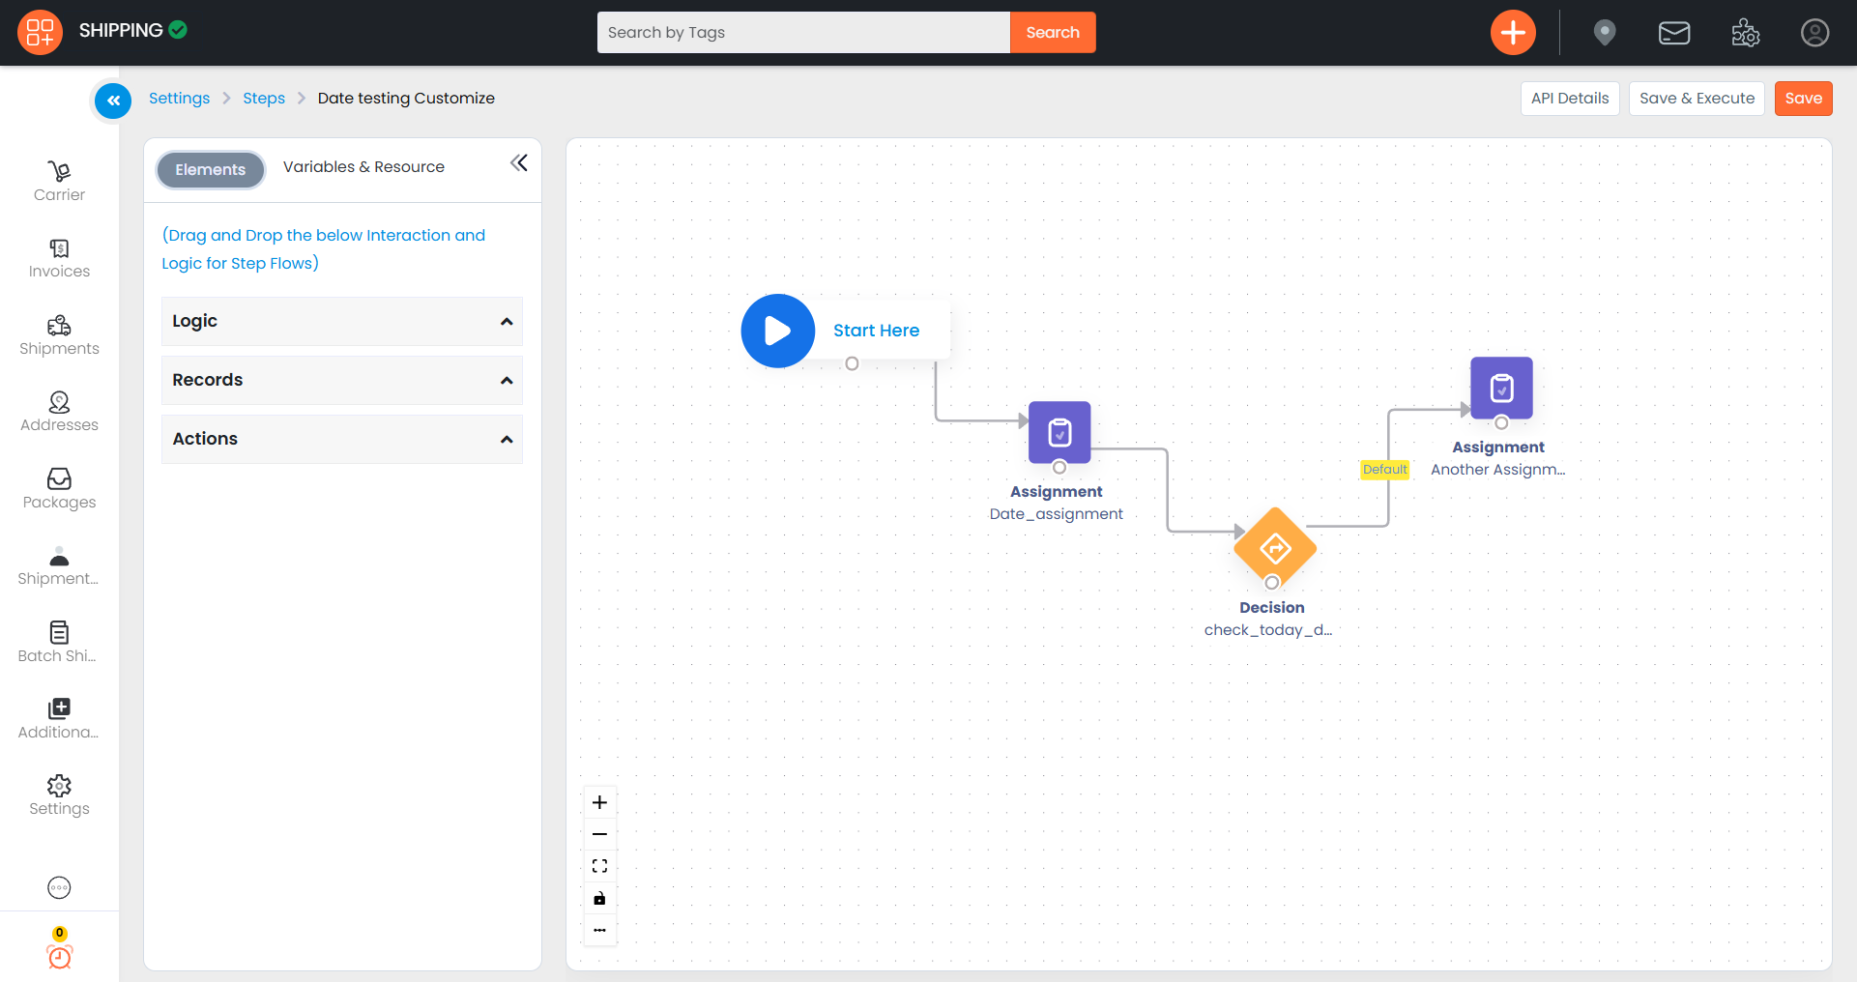Open the location pin icon
Viewport: 1857px width, 982px height.
1605,33
